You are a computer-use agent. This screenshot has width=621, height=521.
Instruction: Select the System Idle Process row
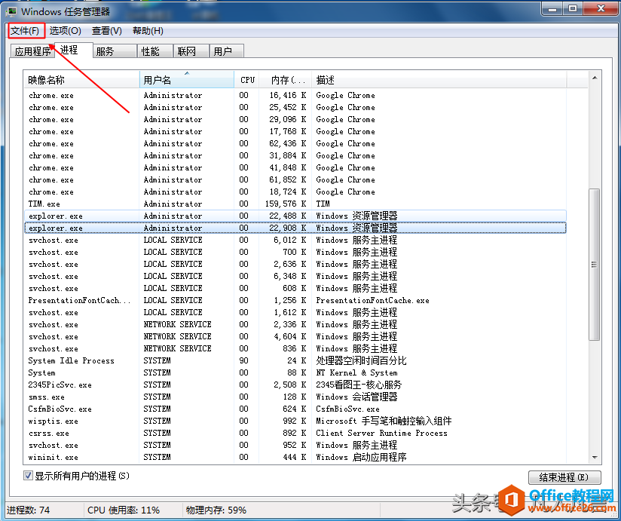point(295,360)
